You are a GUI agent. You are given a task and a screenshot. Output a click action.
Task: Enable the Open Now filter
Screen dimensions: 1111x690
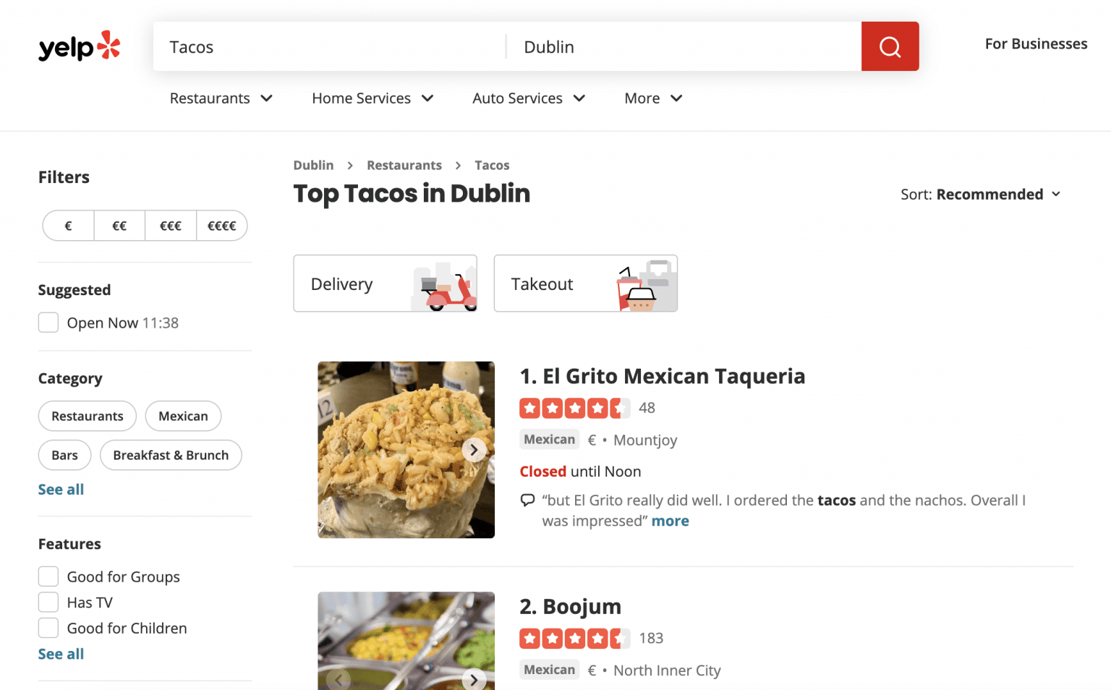pyautogui.click(x=48, y=322)
